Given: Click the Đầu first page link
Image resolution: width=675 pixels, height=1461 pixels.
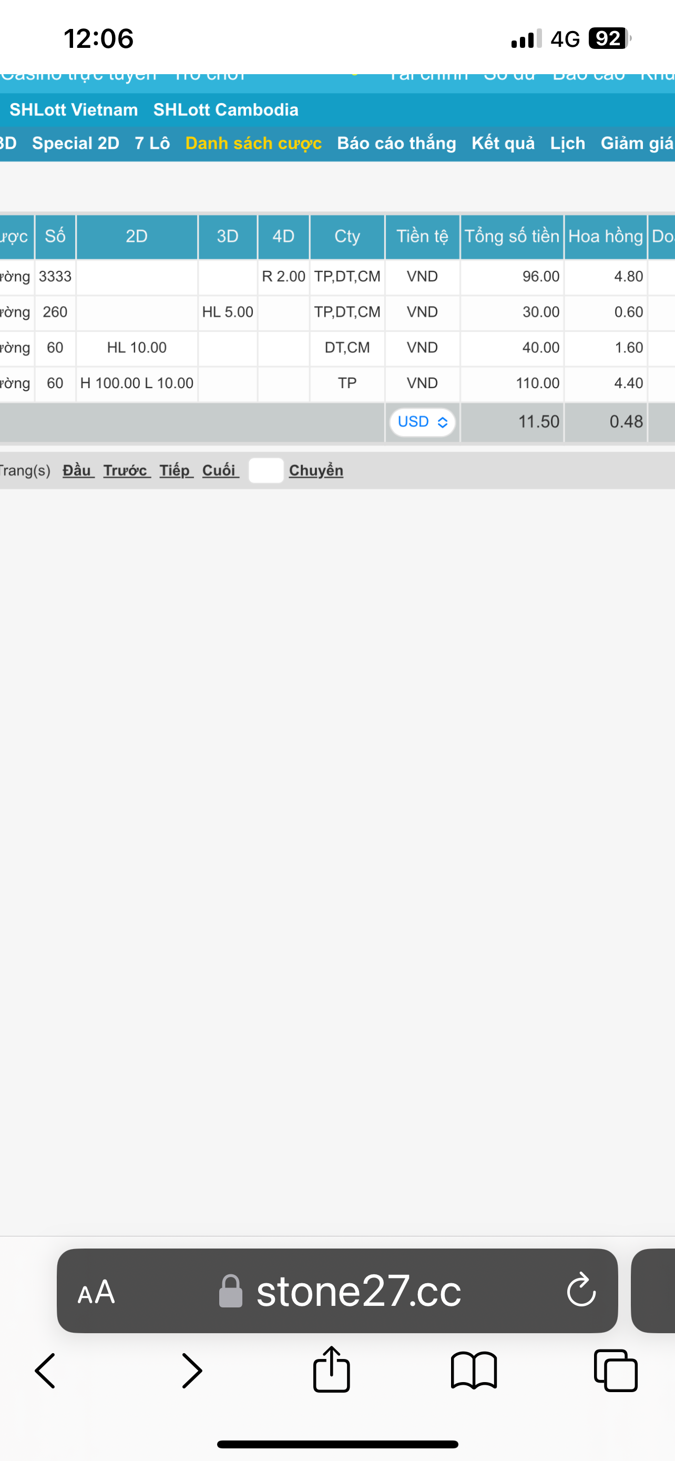Looking at the screenshot, I should point(78,470).
